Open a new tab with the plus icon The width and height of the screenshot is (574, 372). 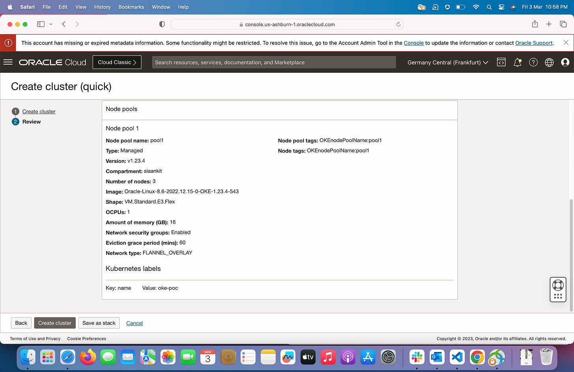549,24
